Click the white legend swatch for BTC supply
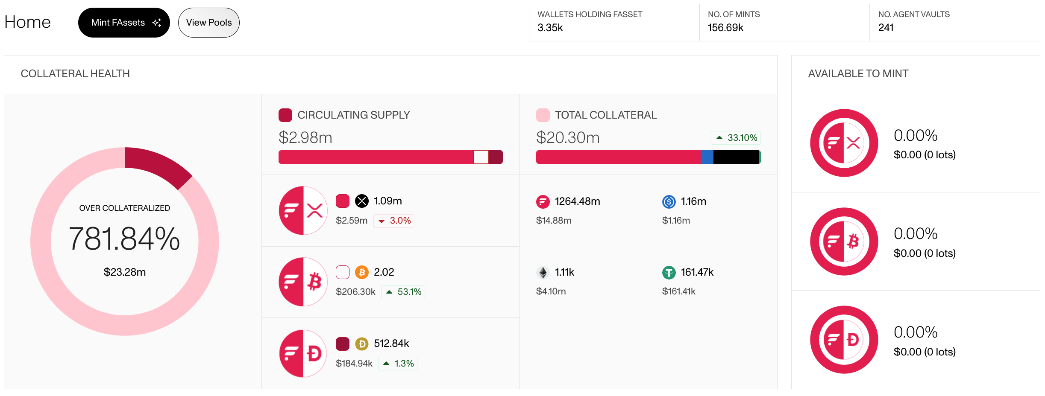Viewport: 1045px width, 396px height. [x=343, y=272]
